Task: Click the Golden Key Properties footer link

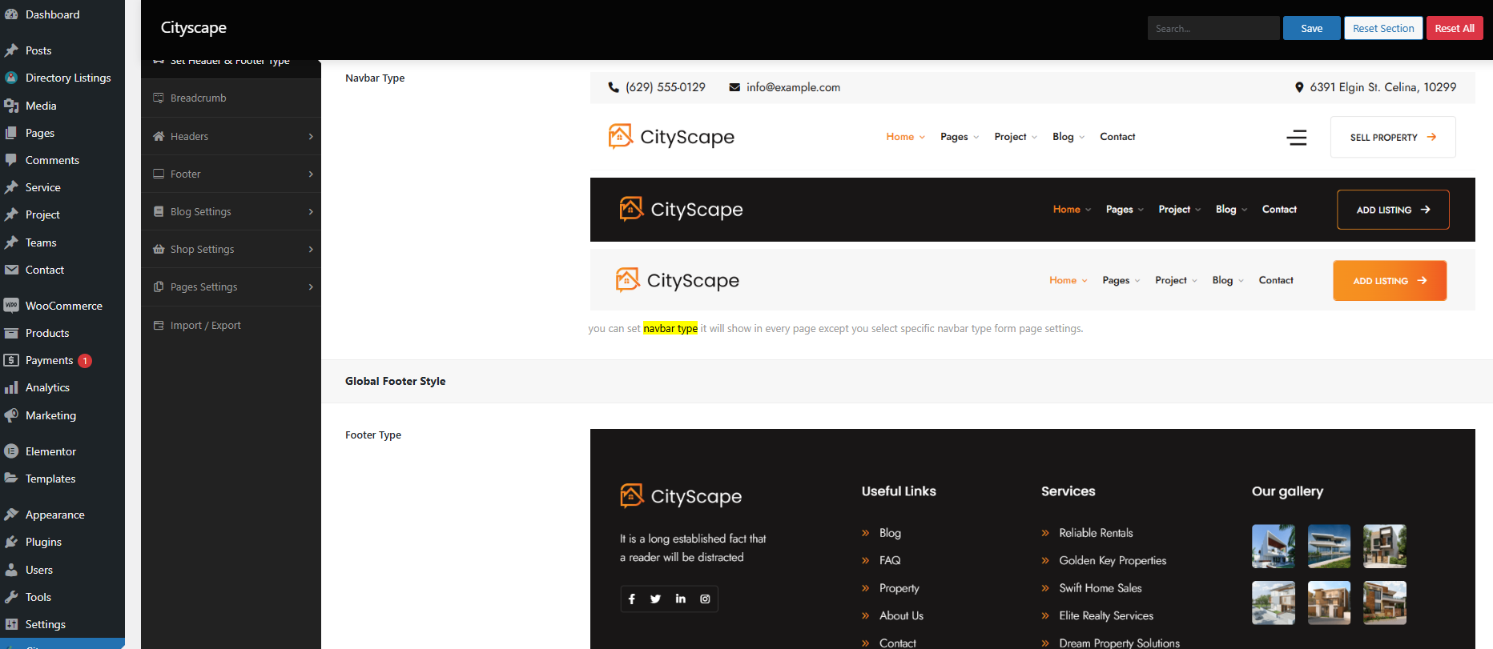Action: (1113, 560)
